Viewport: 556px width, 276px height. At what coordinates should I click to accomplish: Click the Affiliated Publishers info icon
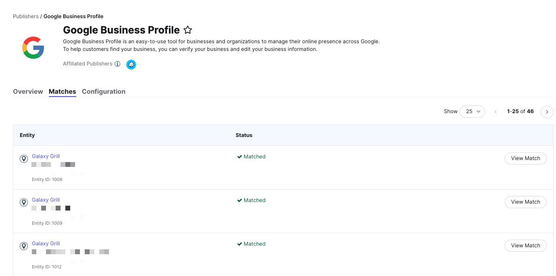(x=117, y=64)
